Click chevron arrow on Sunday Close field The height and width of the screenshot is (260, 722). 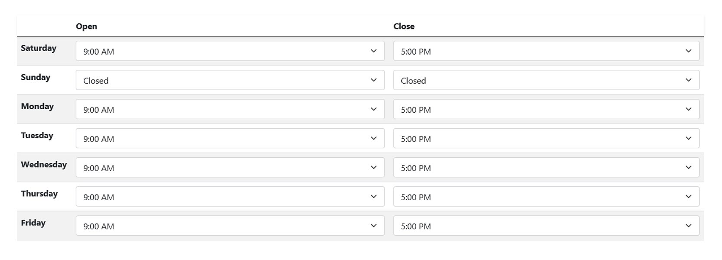[x=688, y=80]
